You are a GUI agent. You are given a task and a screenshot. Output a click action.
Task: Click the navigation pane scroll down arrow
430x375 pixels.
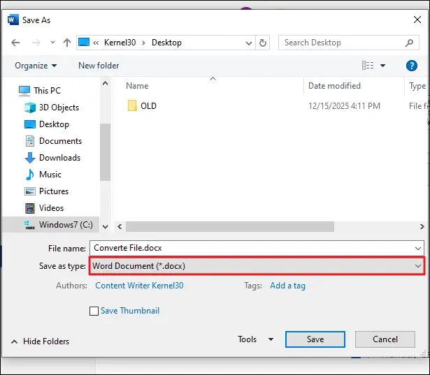tap(105, 227)
